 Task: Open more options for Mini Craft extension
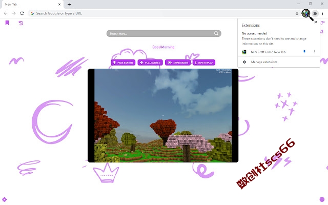click(315, 52)
